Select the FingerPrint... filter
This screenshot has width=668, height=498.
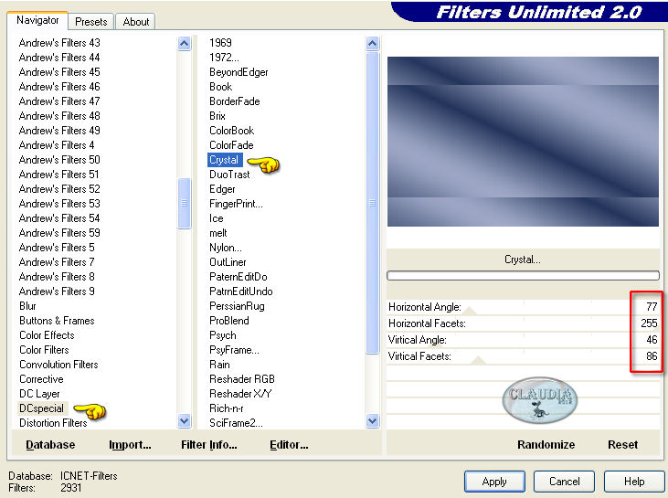(x=236, y=204)
